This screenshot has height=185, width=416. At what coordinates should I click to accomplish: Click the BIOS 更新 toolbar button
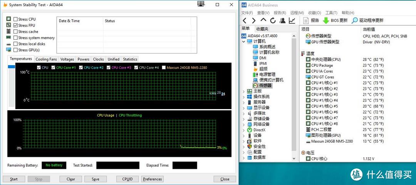[x=335, y=20]
